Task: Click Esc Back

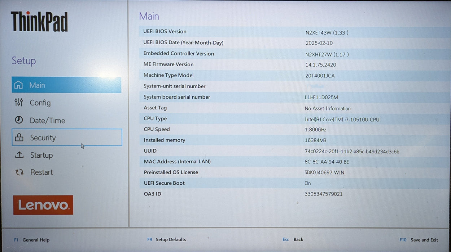Action: (x=293, y=239)
